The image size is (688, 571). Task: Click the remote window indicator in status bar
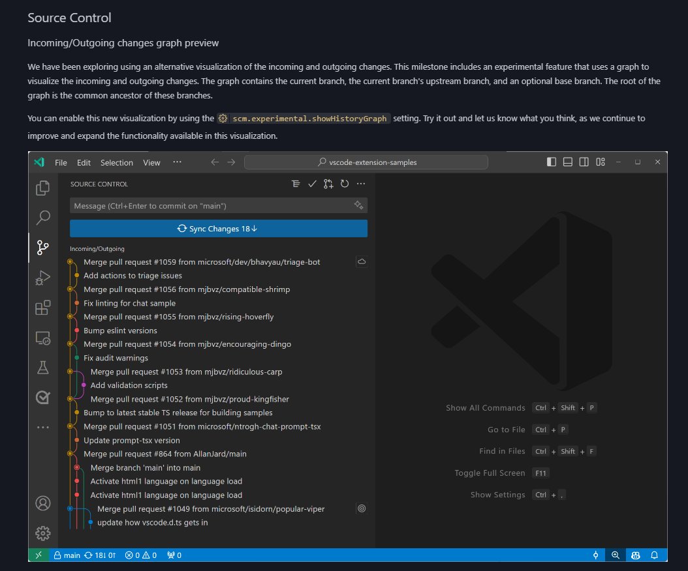[39, 555]
